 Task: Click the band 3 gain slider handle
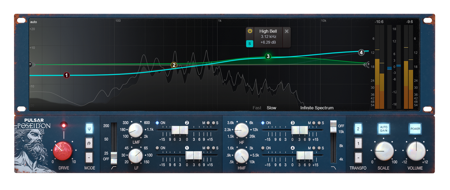coord(300,130)
